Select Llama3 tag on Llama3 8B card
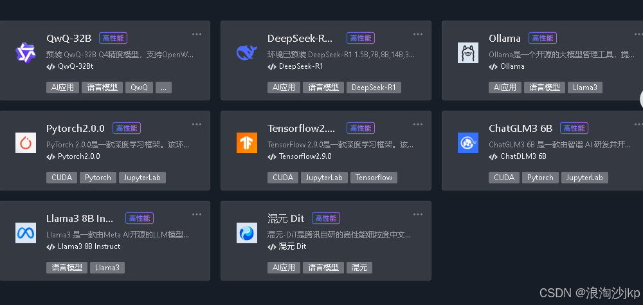The height and width of the screenshot is (305, 643). (x=107, y=268)
